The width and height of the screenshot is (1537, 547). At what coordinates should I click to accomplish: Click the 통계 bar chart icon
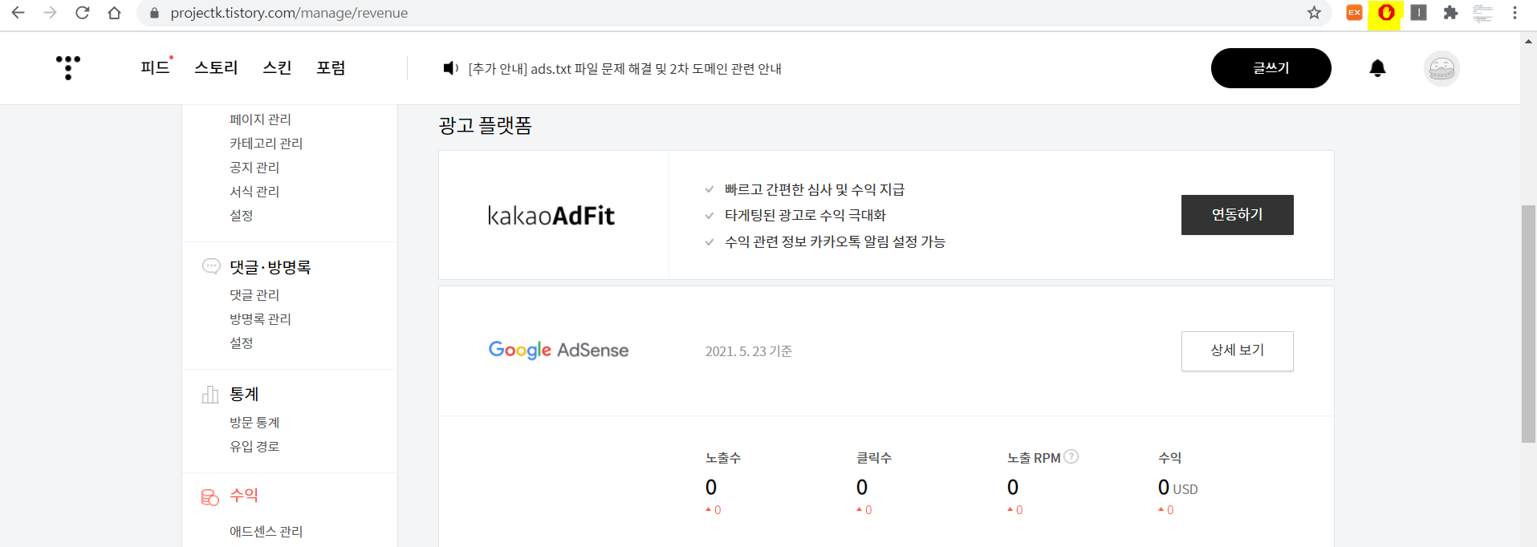tap(210, 394)
